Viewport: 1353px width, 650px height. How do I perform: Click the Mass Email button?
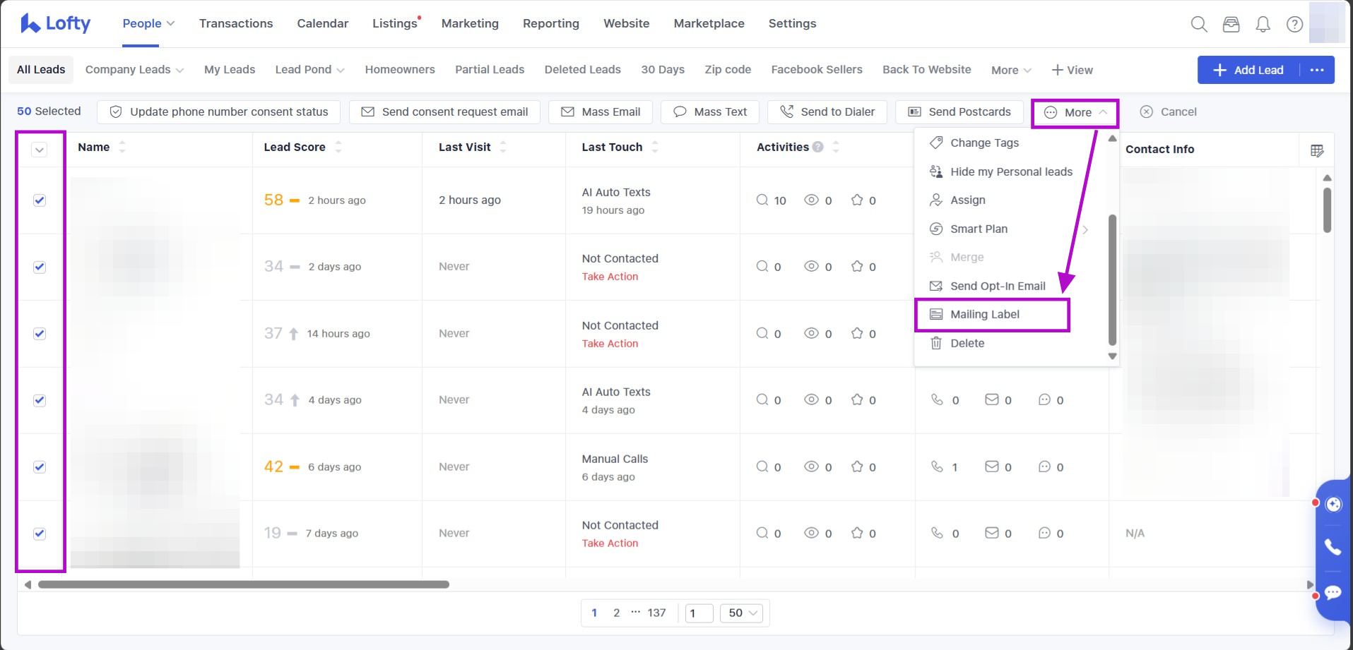(x=601, y=112)
